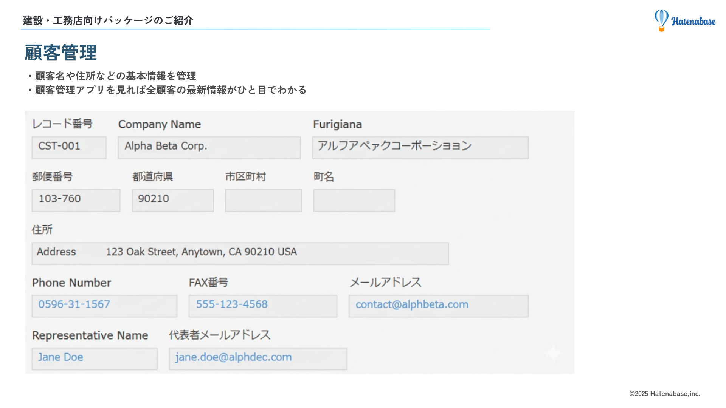This screenshot has width=726, height=408.
Task: Click the Phone Number field label
Action: (x=71, y=283)
